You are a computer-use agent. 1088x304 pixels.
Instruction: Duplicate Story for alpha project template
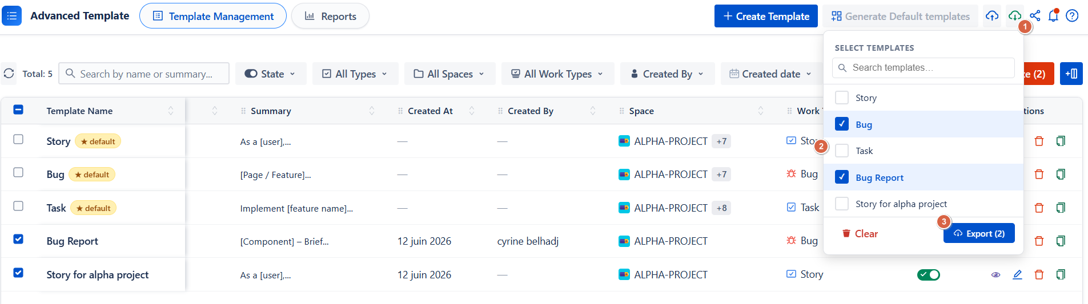click(x=1061, y=274)
